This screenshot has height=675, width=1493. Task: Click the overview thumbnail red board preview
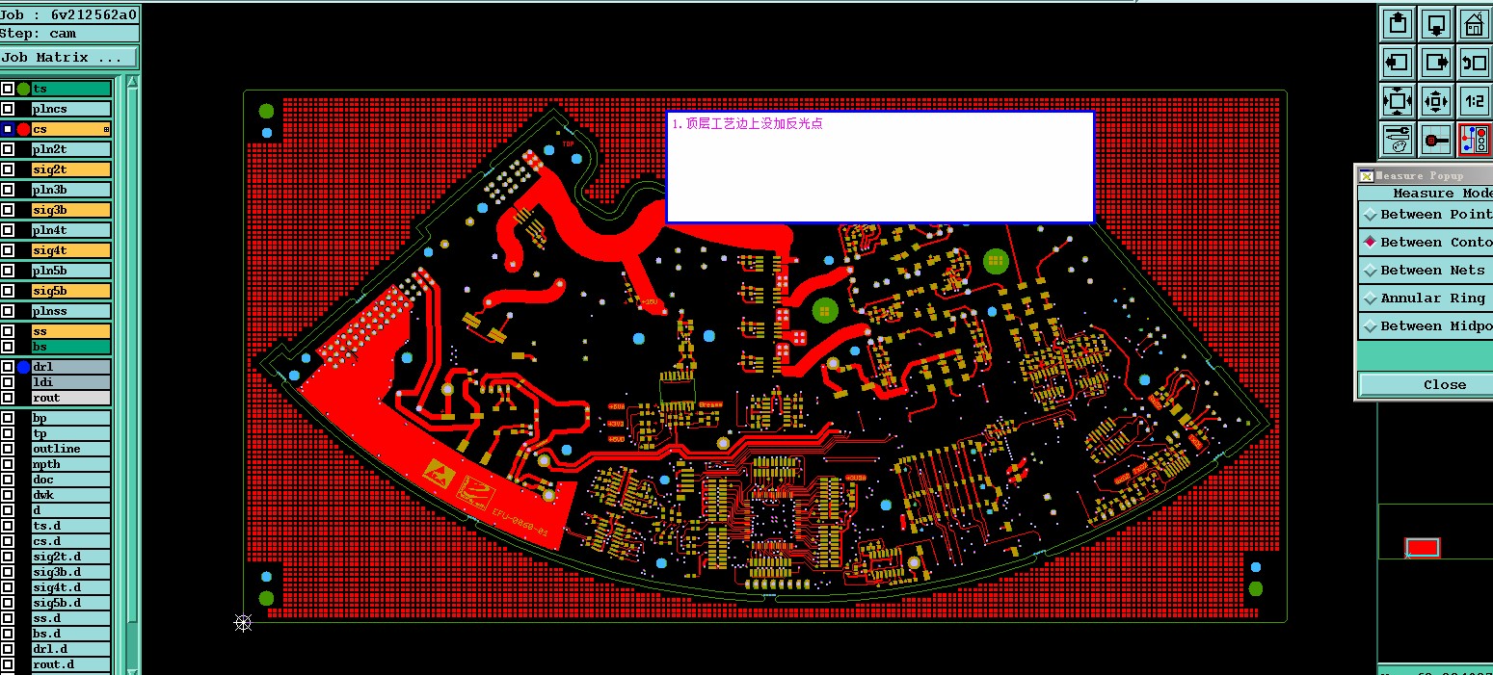[1423, 548]
